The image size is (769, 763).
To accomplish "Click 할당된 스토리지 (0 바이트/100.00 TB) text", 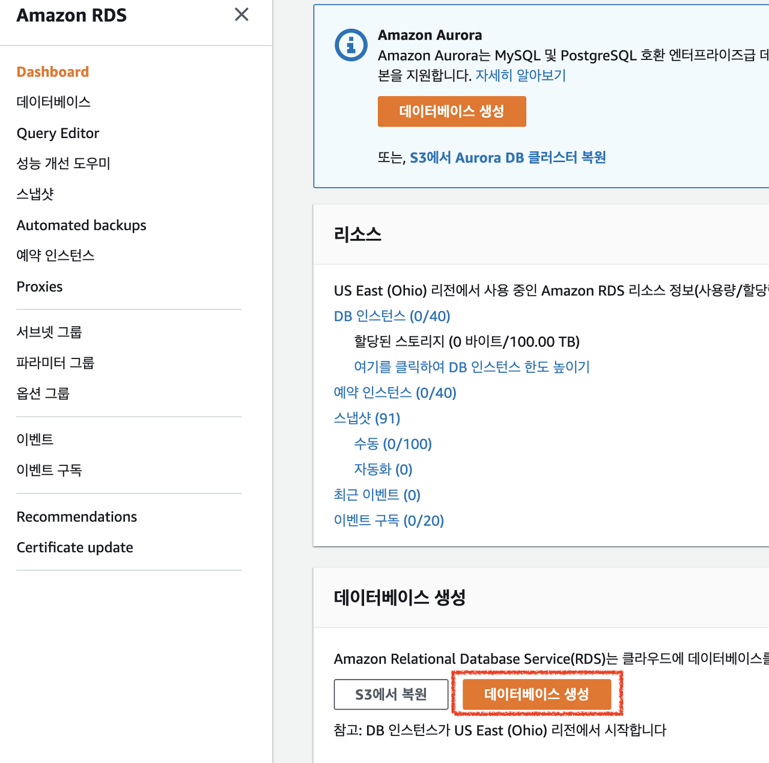I will (467, 342).
